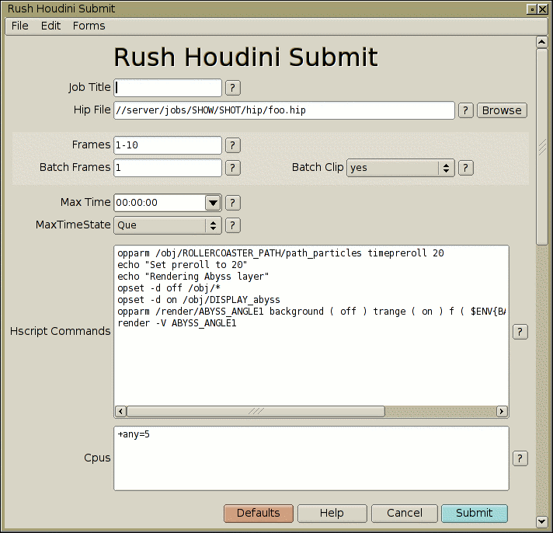Open help for Hip File field

pos(465,110)
